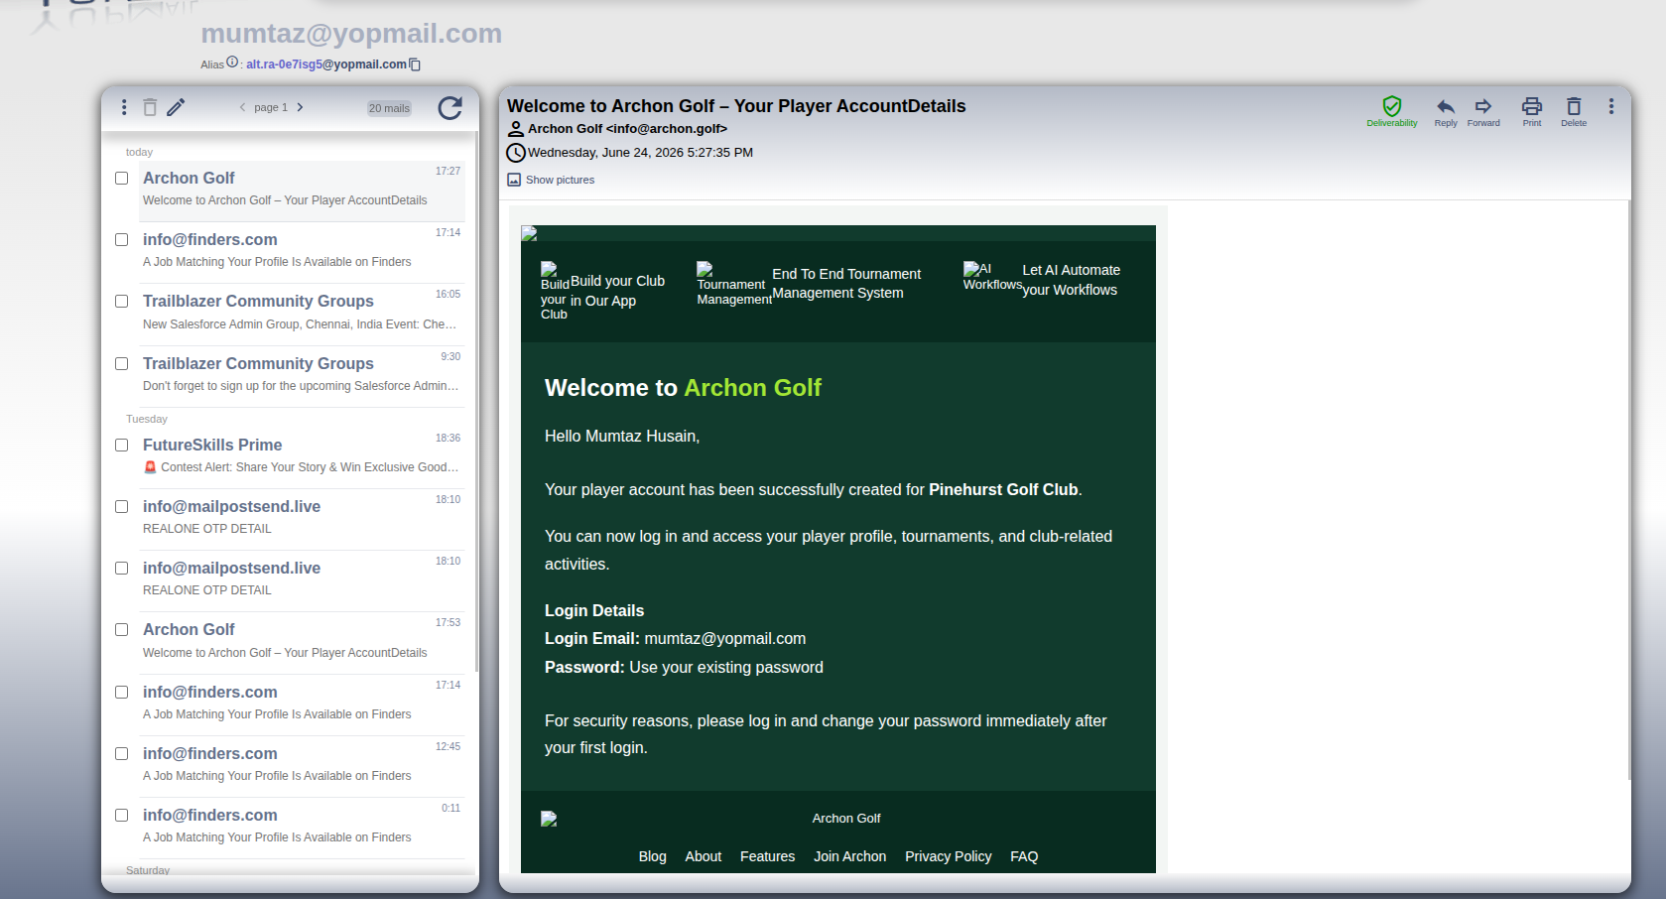
Task: Go to the previous inbox page
Action: (x=242, y=107)
